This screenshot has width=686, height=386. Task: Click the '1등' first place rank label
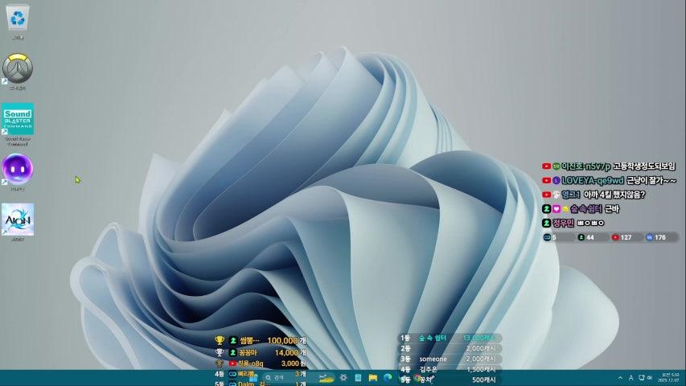[x=405, y=338]
